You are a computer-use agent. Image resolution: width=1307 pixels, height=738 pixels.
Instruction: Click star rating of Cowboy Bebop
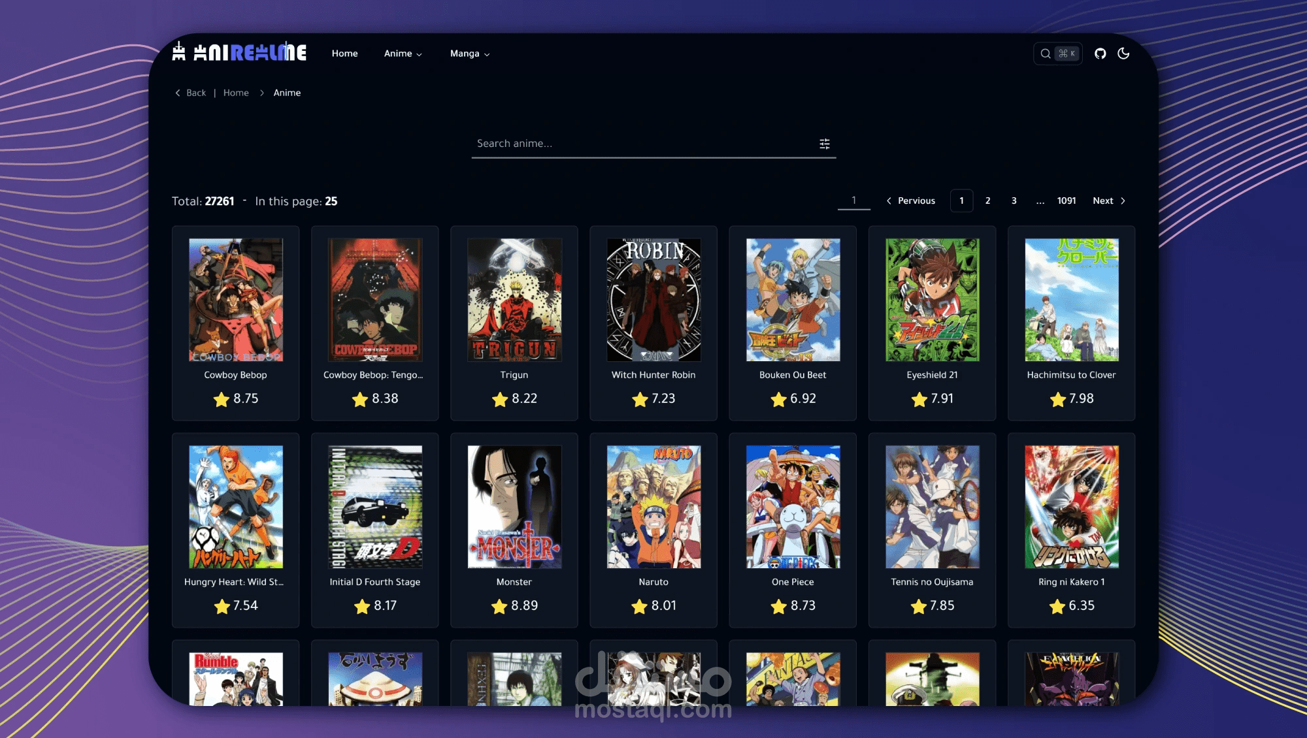tap(222, 399)
